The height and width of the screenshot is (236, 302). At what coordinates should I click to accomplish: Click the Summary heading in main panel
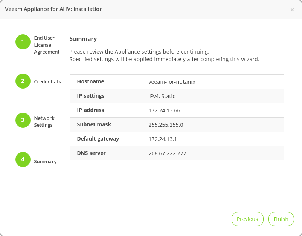(x=83, y=39)
